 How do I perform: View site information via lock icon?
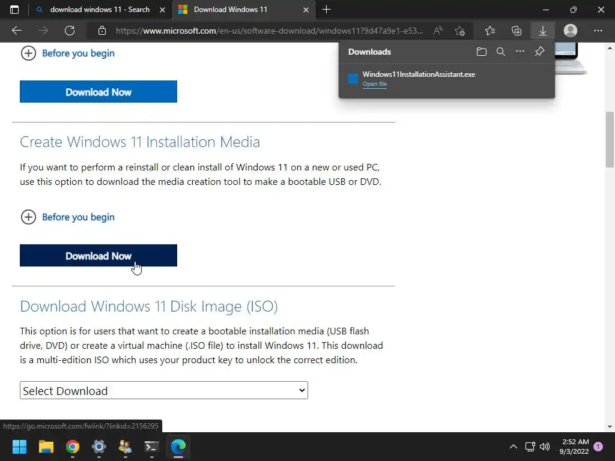tap(102, 31)
